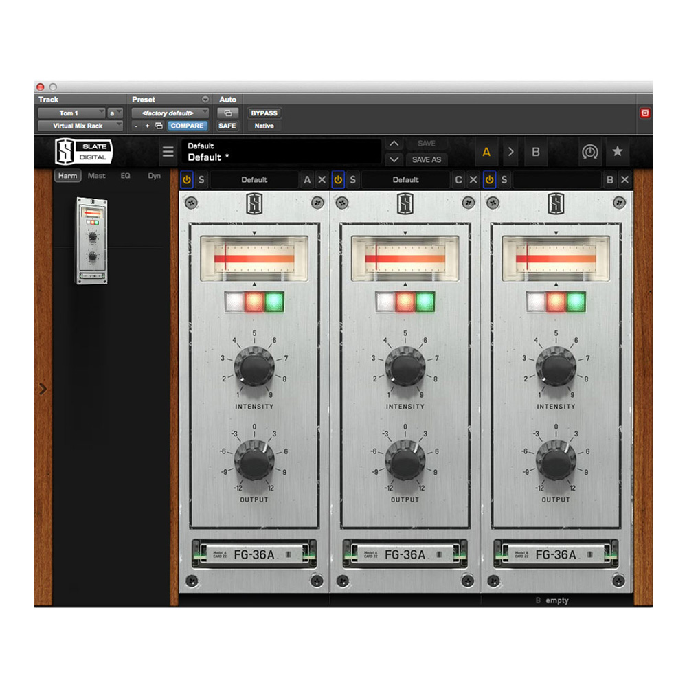This screenshot has height=687, width=687.
Task: Open the empty preset field on slot B
Action: [x=557, y=179]
